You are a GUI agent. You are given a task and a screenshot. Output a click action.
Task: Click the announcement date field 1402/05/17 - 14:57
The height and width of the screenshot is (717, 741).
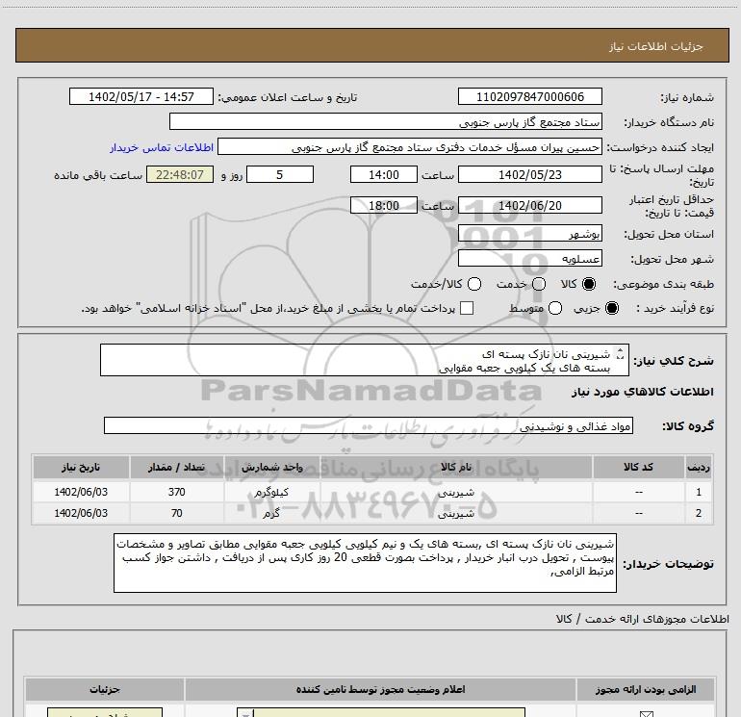pyautogui.click(x=141, y=96)
